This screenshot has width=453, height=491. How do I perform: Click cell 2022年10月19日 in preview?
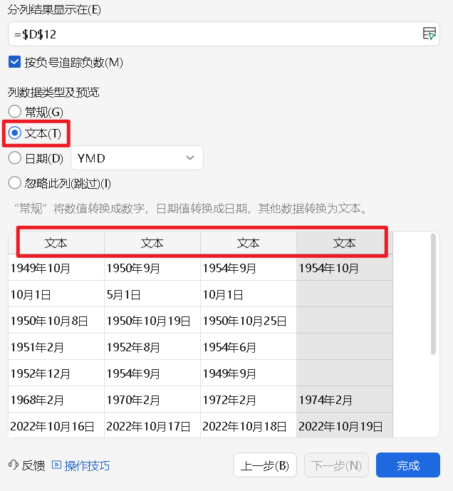(x=344, y=426)
